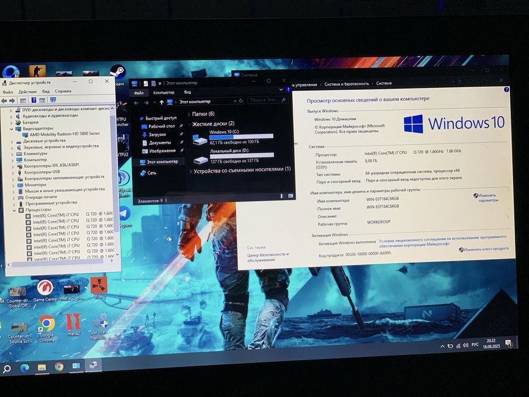Open Counter-Strike Source desktop shortcut
529x397 pixels.
tap(20, 333)
